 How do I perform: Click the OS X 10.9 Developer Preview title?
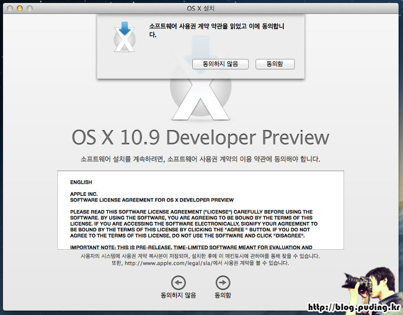[200, 138]
